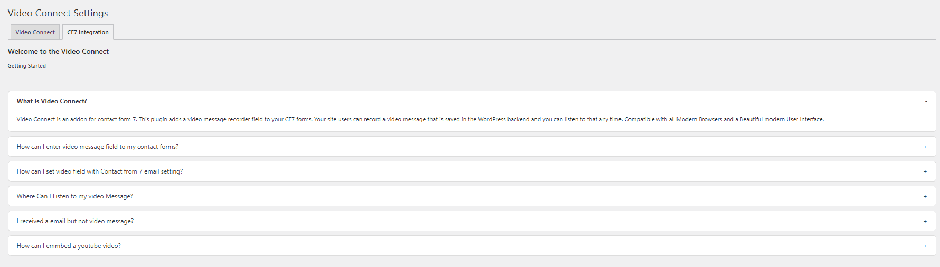
Task: Click plus icon for contact forms field question
Action: (x=925, y=147)
